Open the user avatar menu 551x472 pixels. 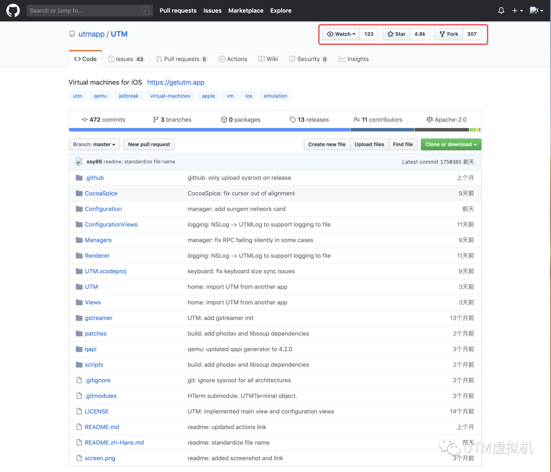click(x=537, y=11)
